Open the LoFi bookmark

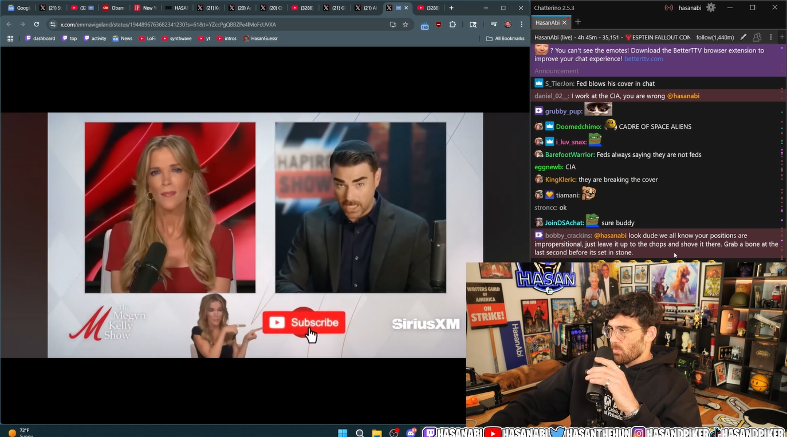click(147, 38)
